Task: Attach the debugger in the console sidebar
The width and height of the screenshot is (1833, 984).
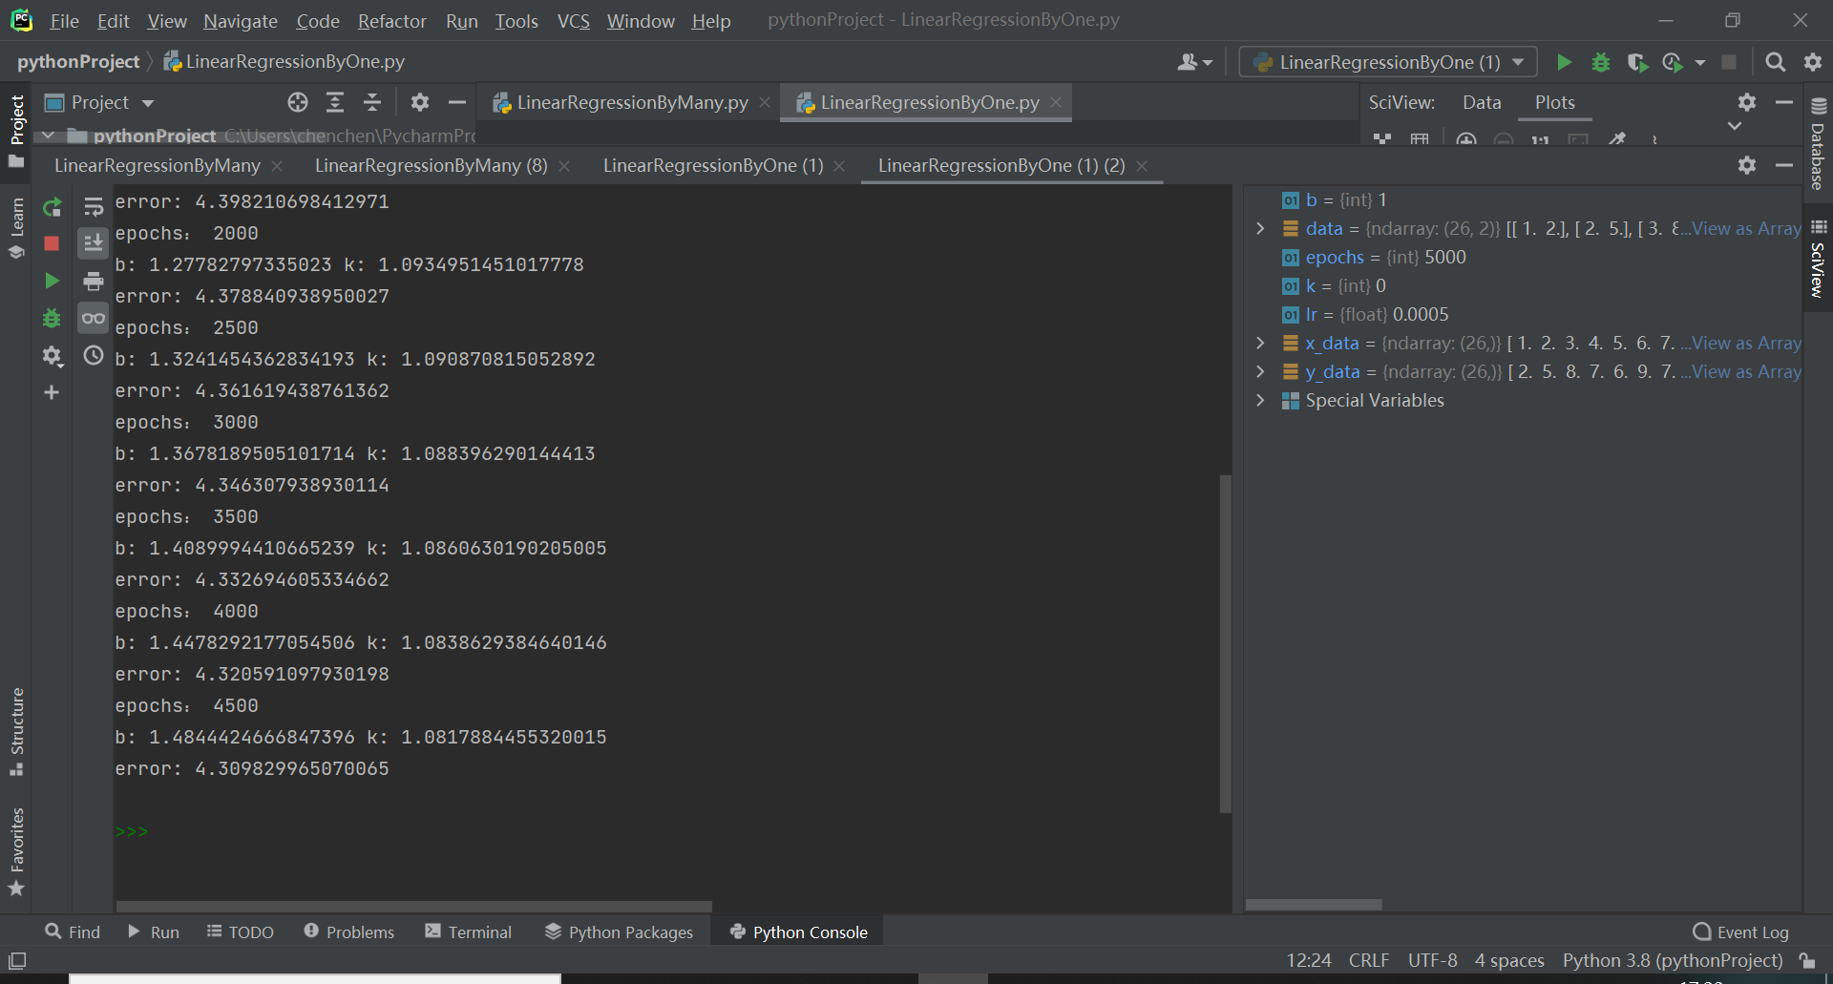Action: 52,318
